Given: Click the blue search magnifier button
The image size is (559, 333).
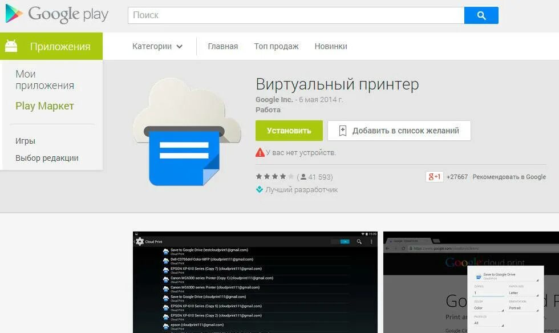Looking at the screenshot, I should point(481,15).
